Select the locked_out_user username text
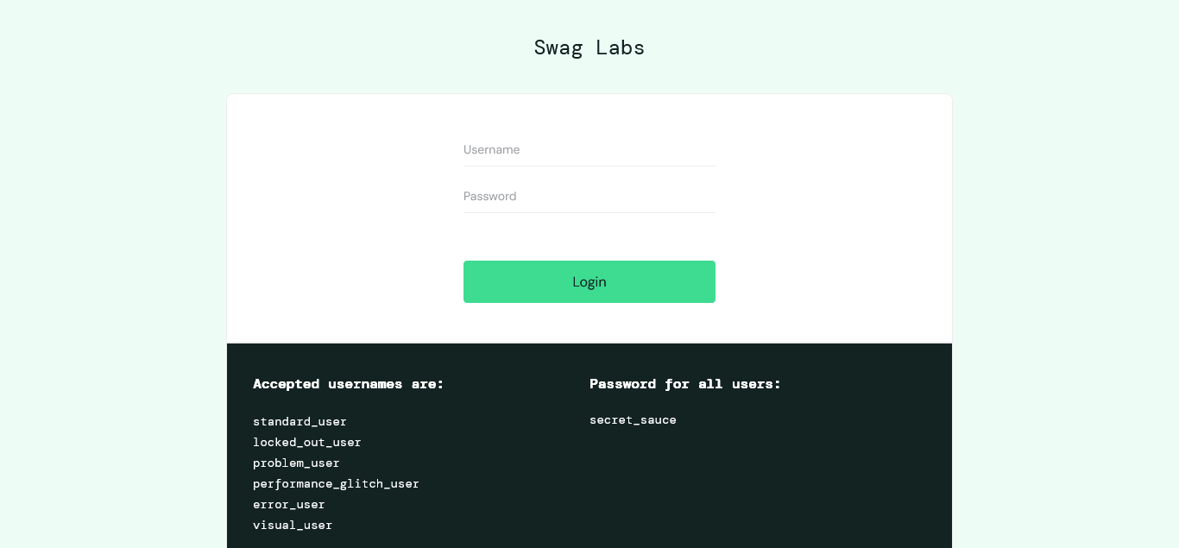 pyautogui.click(x=307, y=443)
